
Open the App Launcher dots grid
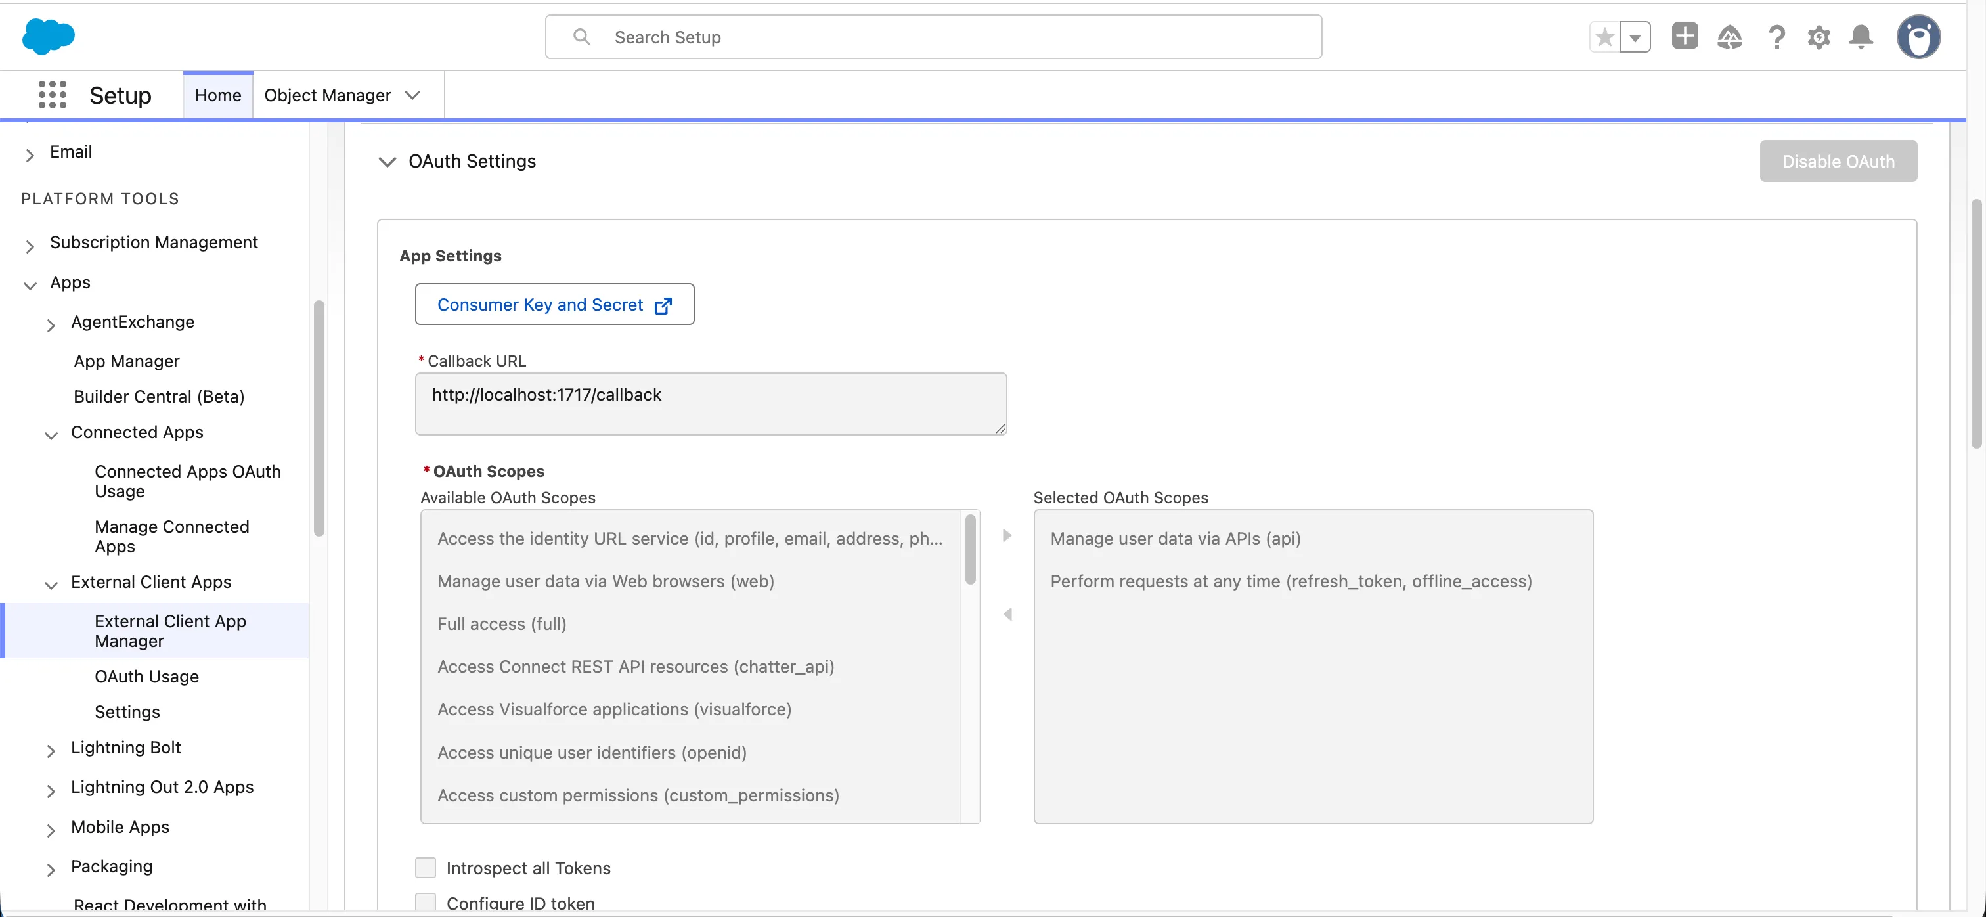pyautogui.click(x=53, y=95)
